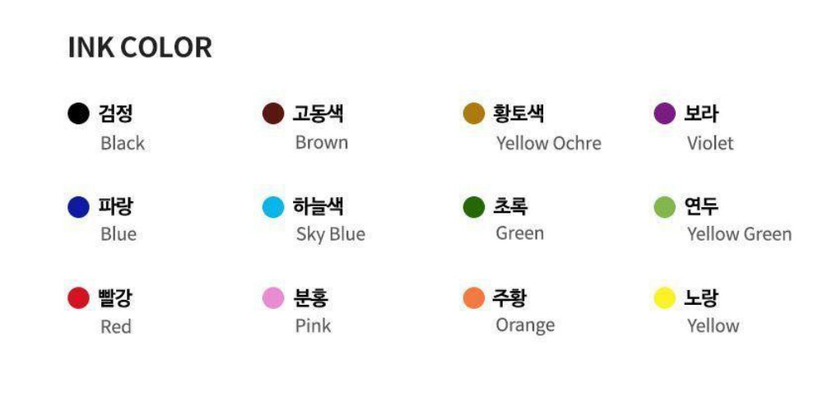Click the INK COLOR heading
The image size is (832, 420).
[140, 48]
